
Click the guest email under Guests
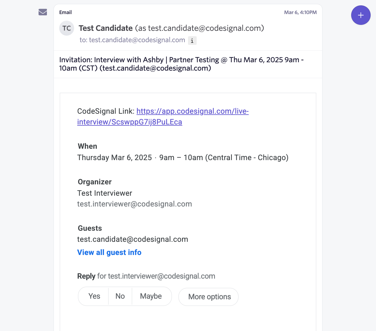tap(132, 239)
